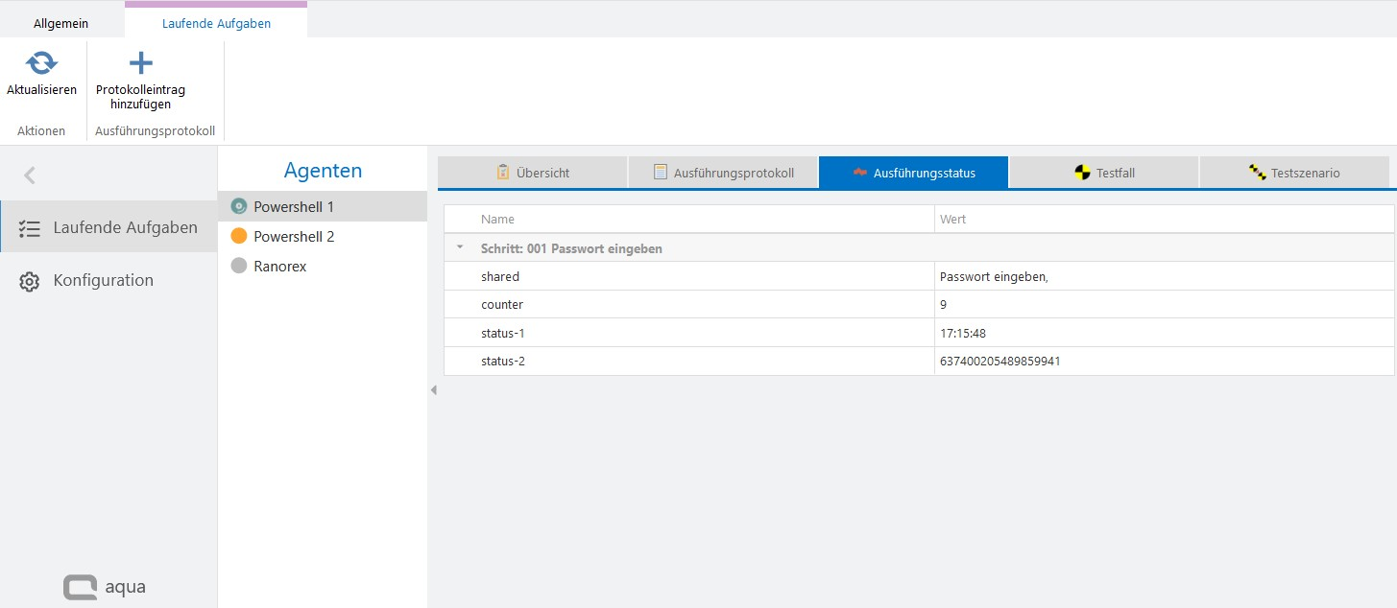Switch to the Testfall tab
This screenshot has height=608, width=1397.
click(x=1103, y=173)
